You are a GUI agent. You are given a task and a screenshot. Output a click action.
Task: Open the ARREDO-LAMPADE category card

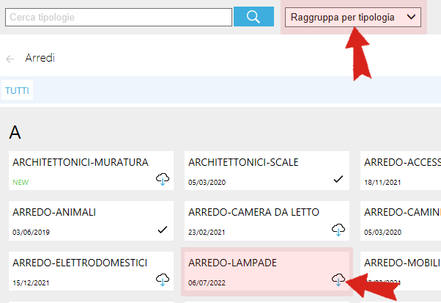(267, 271)
